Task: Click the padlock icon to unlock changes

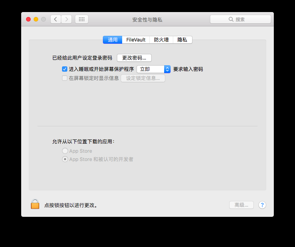Action: pyautogui.click(x=35, y=204)
